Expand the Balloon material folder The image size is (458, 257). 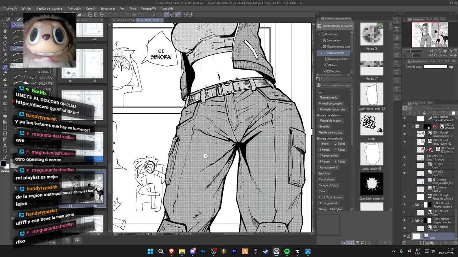pyautogui.click(x=325, y=65)
